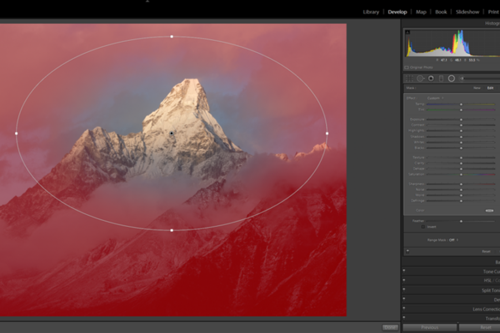Open the Map module
Image resolution: width=500 pixels, height=333 pixels.
click(421, 12)
